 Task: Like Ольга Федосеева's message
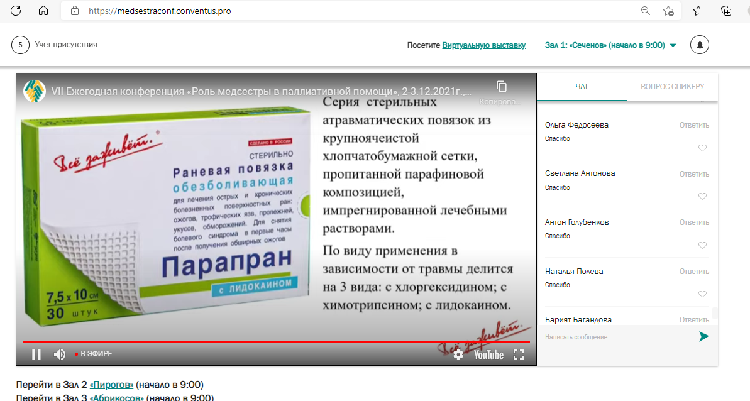pyautogui.click(x=702, y=148)
